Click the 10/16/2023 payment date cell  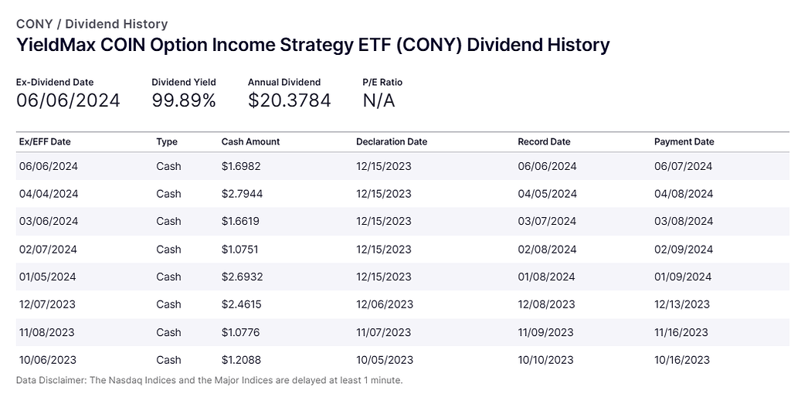point(681,360)
